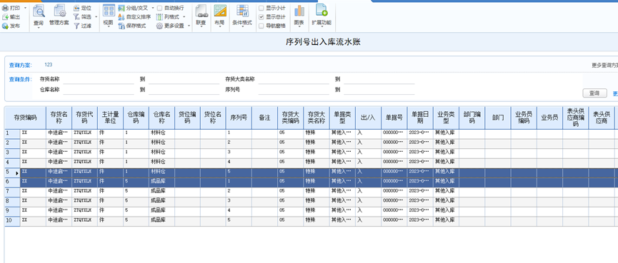Click the 联查 linked query icon
Screen dimensions: 618x263
click(201, 11)
